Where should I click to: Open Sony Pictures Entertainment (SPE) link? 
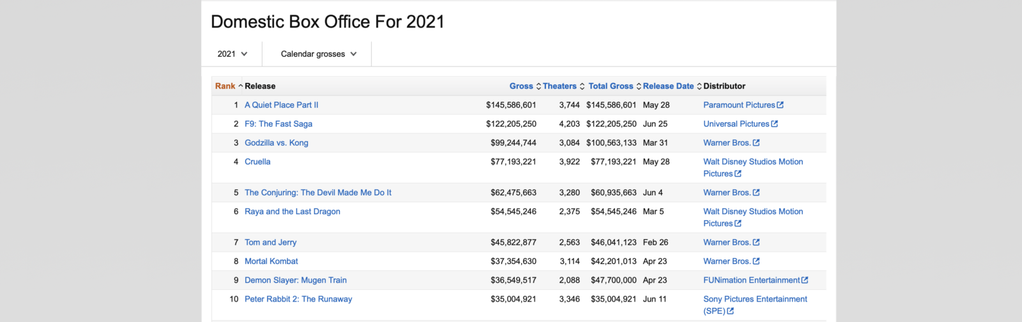tap(755, 305)
